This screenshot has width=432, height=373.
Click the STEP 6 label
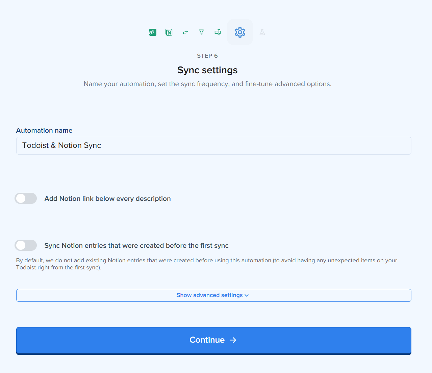207,56
